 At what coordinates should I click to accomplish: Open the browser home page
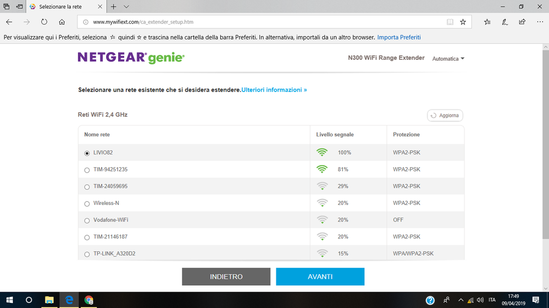(x=62, y=22)
